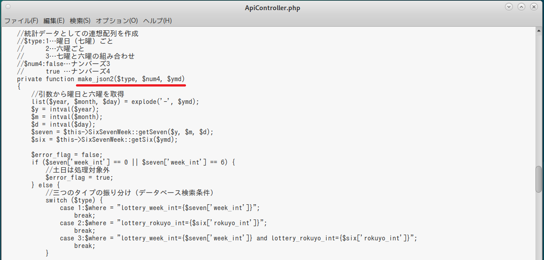
Task: Maximize the editor window
Action: coord(522,7)
